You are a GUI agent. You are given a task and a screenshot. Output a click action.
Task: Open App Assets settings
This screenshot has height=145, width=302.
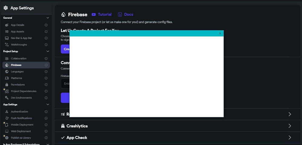point(26,32)
